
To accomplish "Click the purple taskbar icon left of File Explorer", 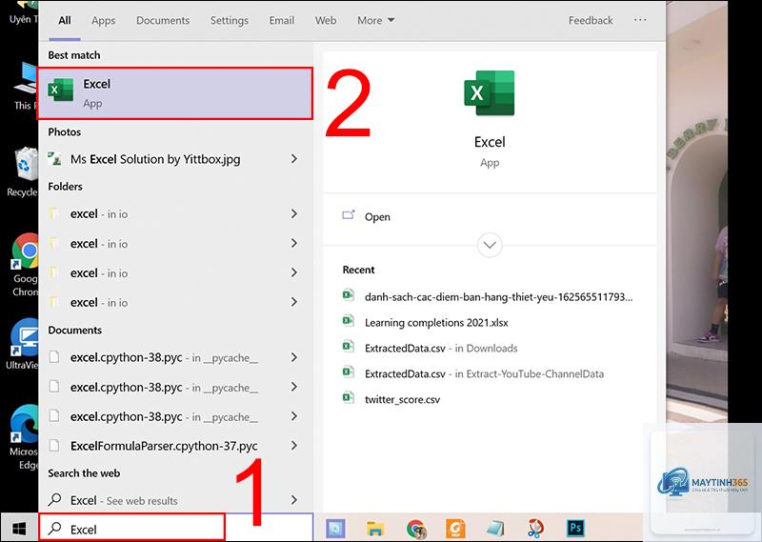I will [x=336, y=529].
